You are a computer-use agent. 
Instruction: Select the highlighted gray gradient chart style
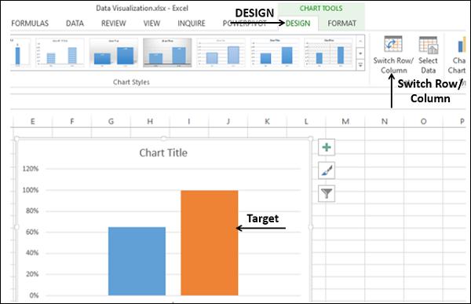tap(167, 53)
